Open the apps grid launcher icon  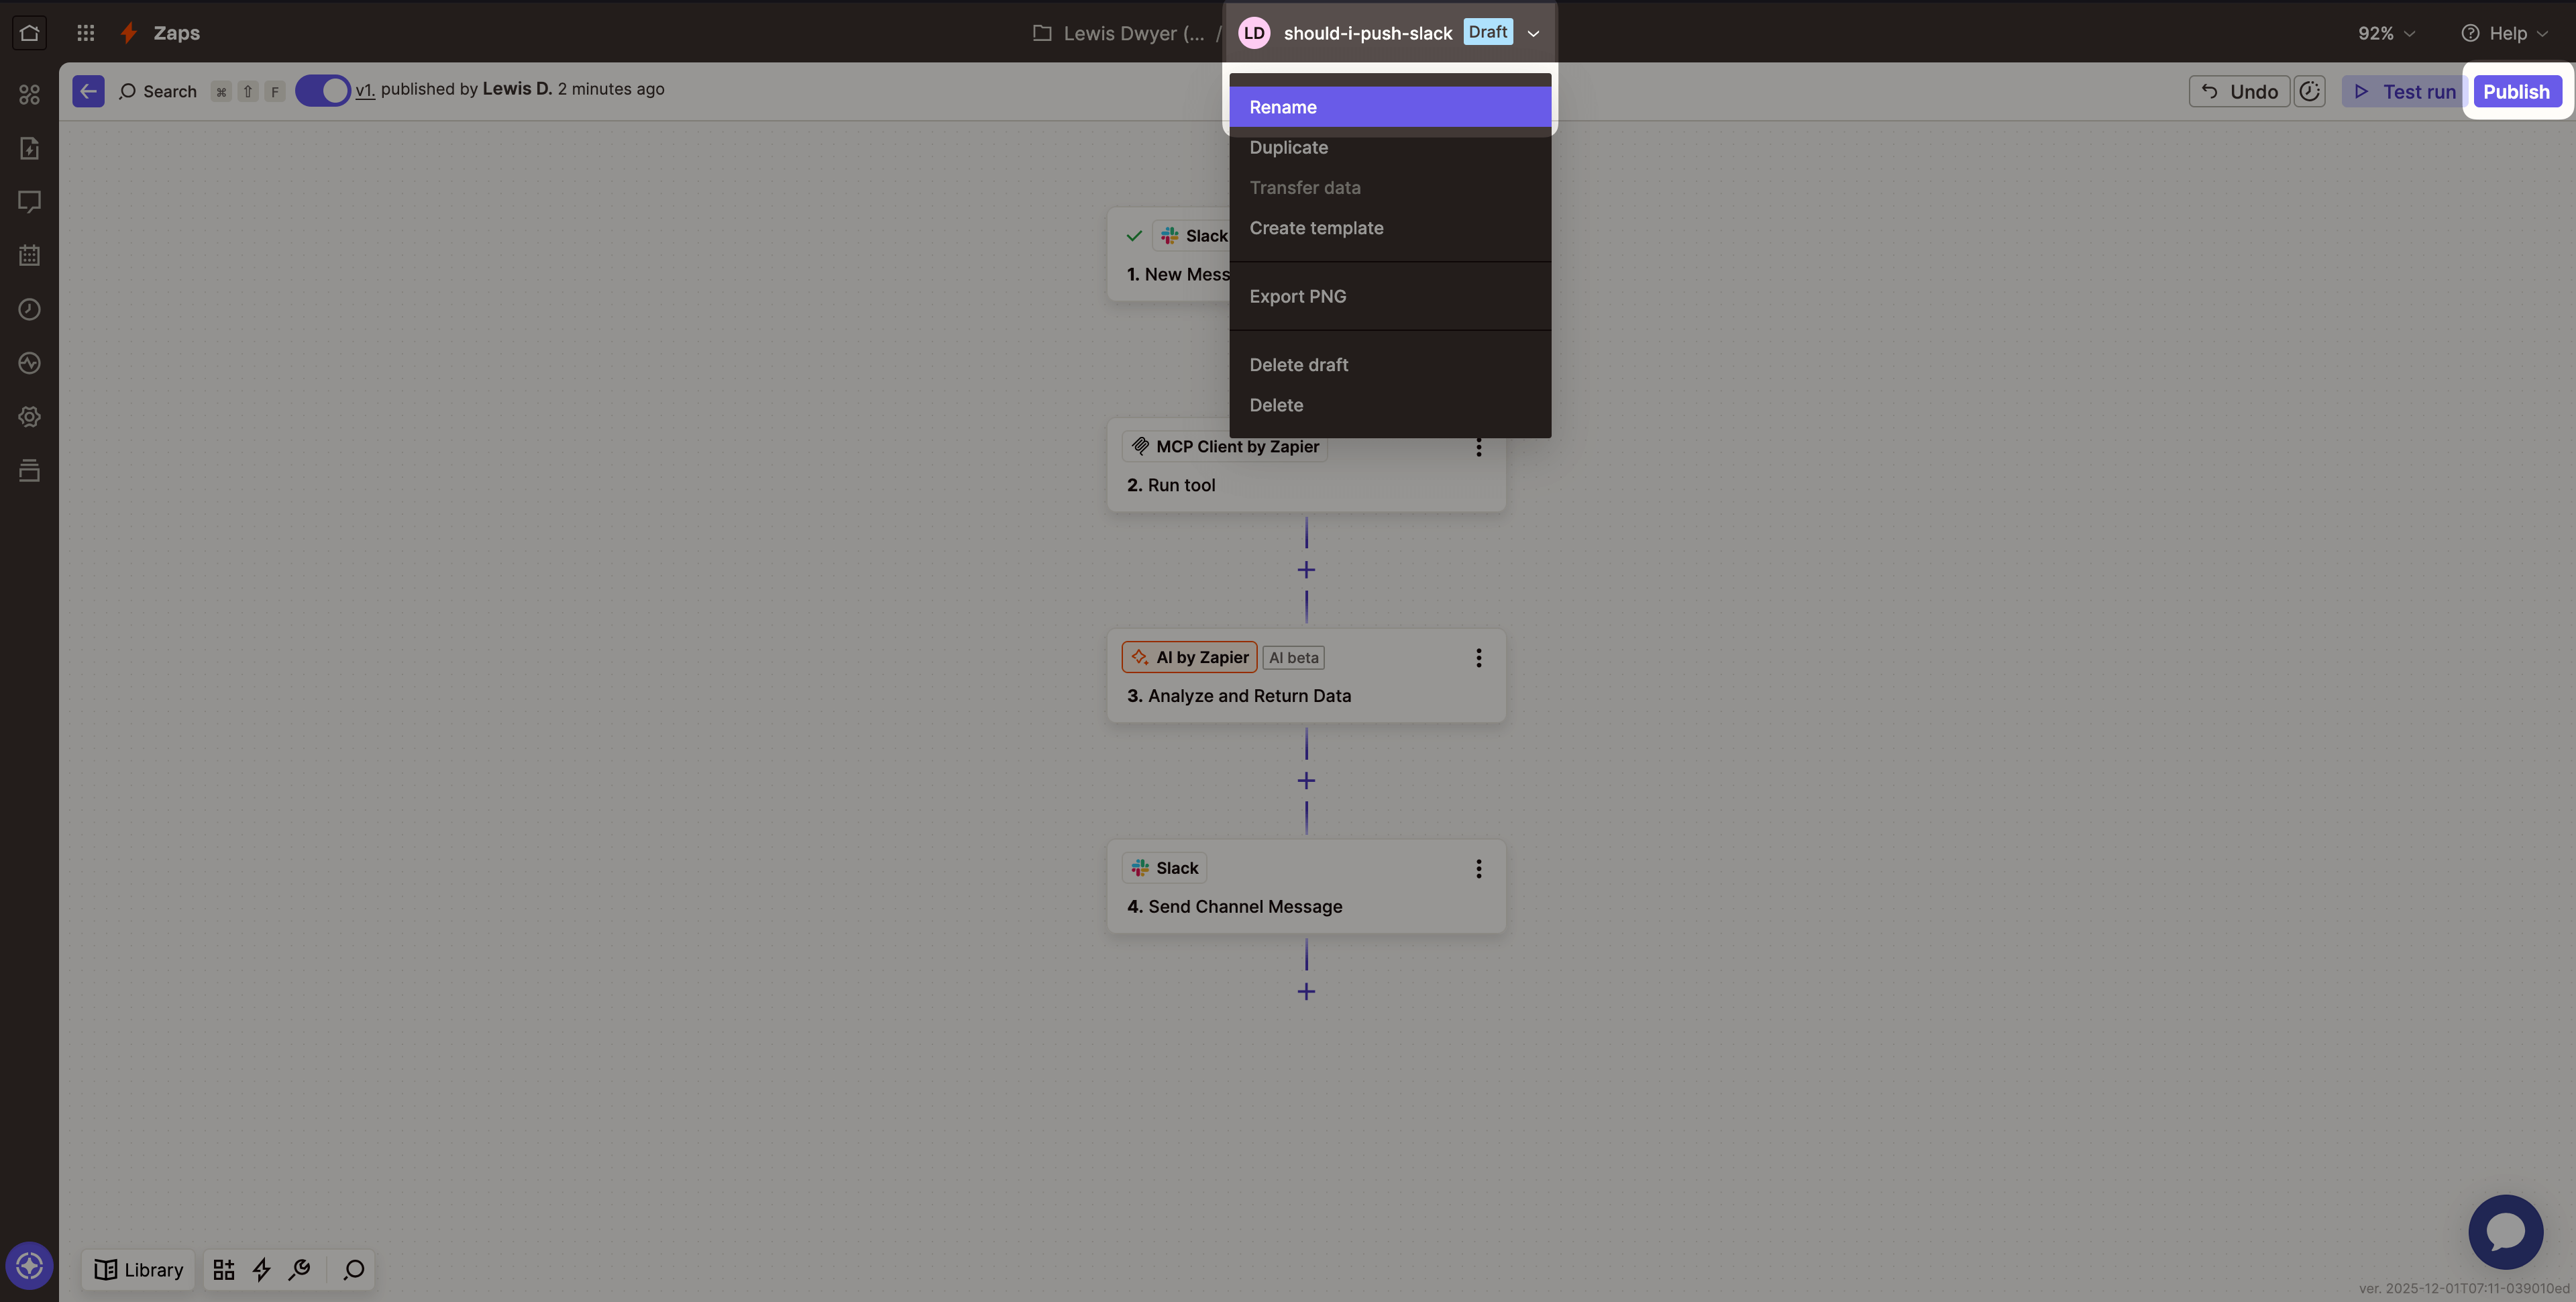[86, 32]
